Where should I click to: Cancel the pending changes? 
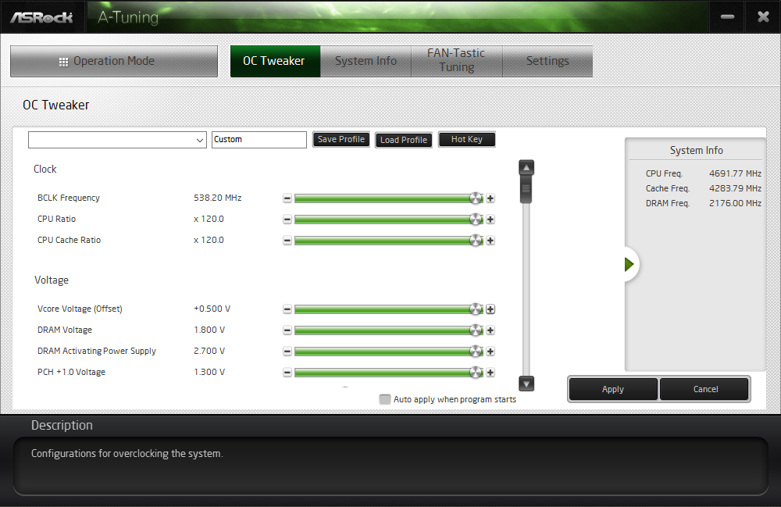[x=704, y=390]
